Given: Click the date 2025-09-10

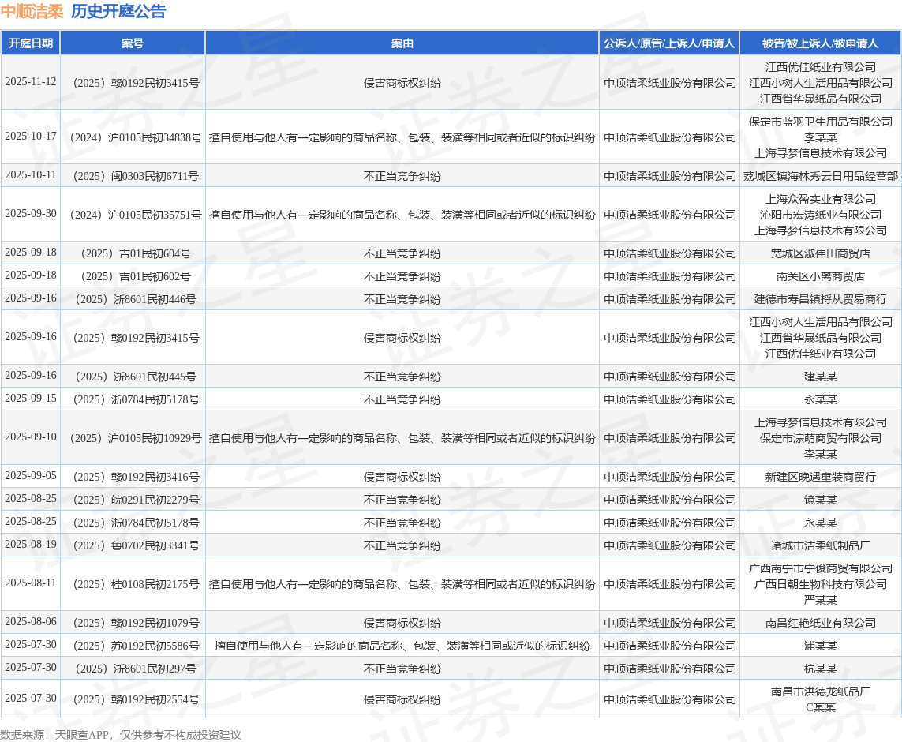Looking at the screenshot, I should click(x=31, y=437).
